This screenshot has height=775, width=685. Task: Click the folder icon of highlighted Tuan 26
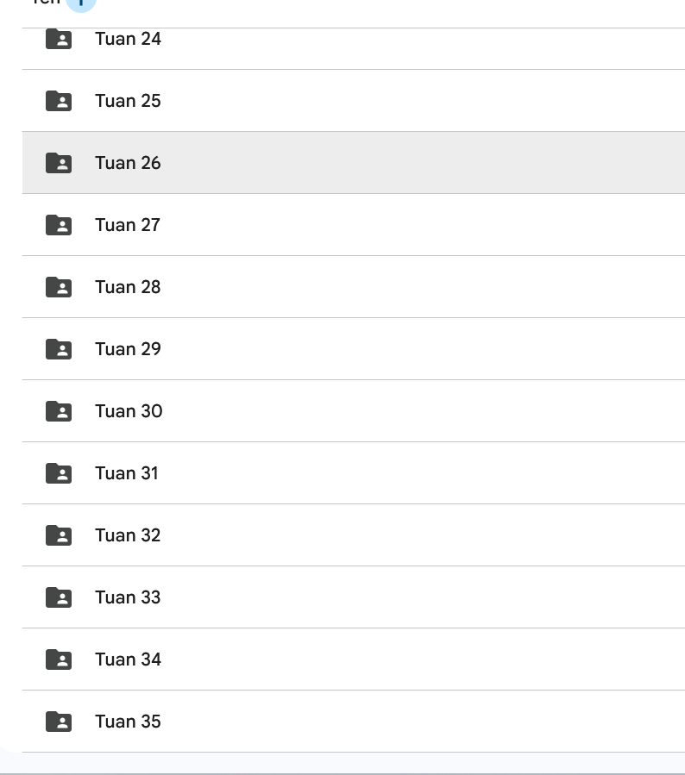59,163
